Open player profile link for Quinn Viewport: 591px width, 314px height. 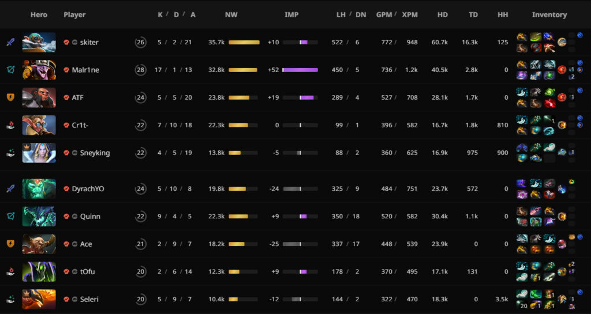(90, 216)
